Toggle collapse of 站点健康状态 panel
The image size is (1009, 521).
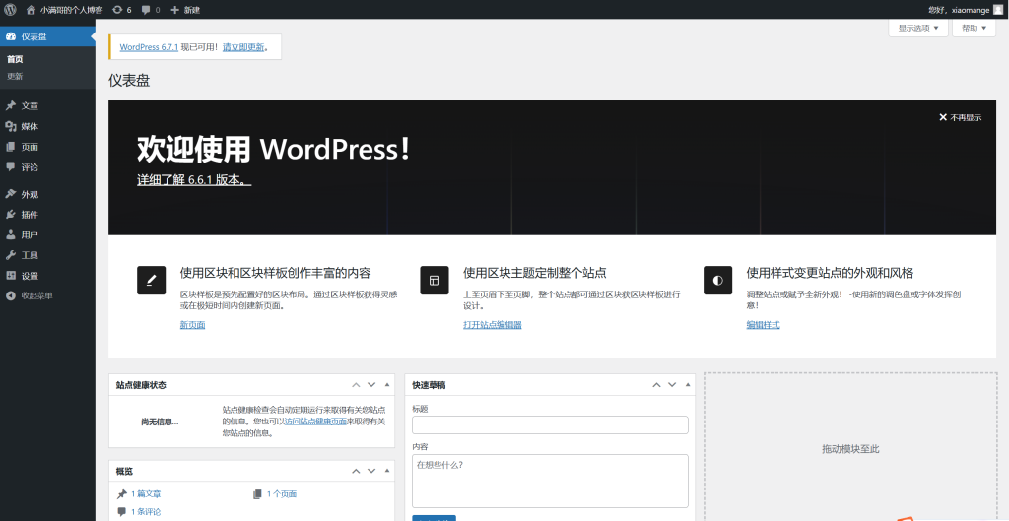click(386, 385)
